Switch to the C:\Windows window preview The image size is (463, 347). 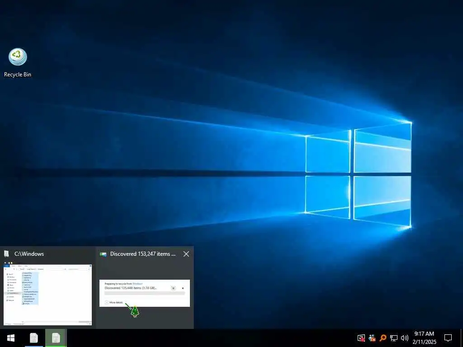[47, 295]
